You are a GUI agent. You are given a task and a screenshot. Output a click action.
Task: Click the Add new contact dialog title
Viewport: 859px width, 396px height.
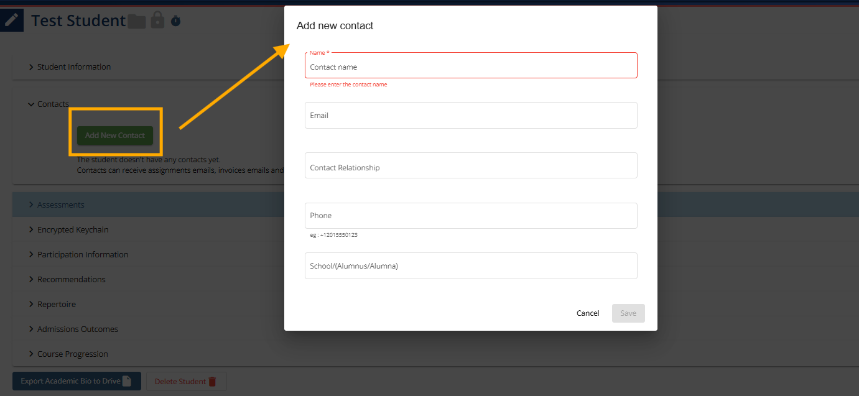tap(335, 25)
